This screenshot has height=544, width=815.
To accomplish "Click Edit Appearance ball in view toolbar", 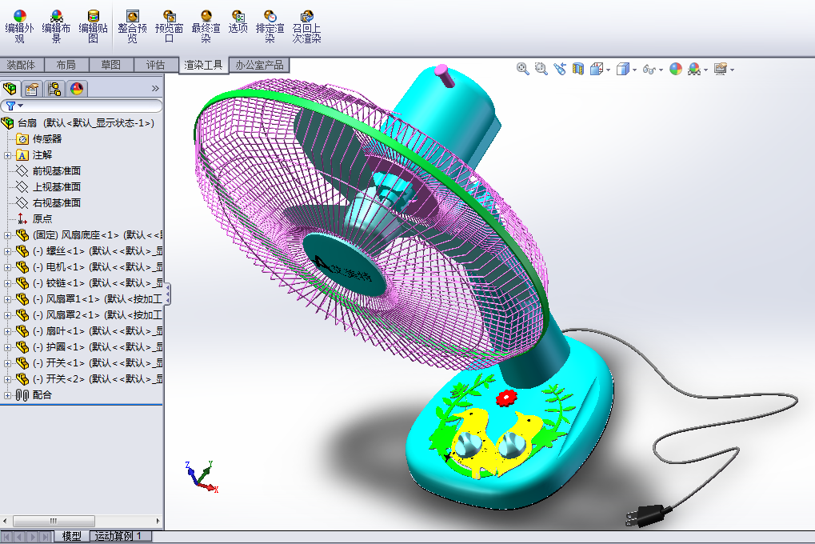I will [676, 69].
